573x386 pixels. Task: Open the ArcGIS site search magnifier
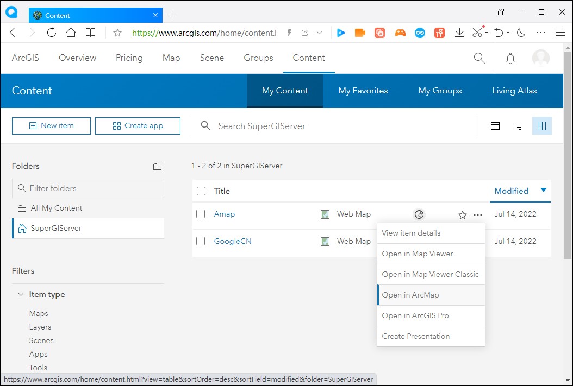pyautogui.click(x=479, y=58)
